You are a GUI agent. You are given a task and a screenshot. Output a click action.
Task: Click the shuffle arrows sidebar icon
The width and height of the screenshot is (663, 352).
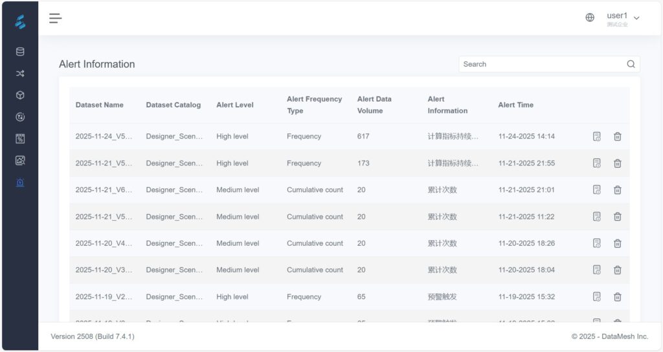pos(20,74)
